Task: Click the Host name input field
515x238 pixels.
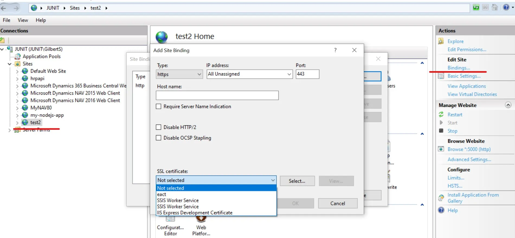Action: (x=217, y=95)
